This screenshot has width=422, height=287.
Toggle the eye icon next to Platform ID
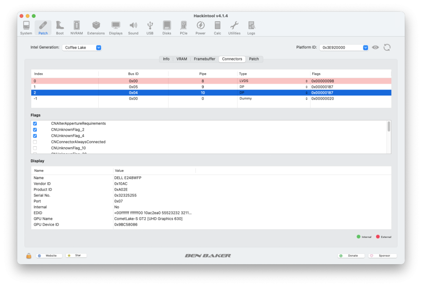point(376,47)
